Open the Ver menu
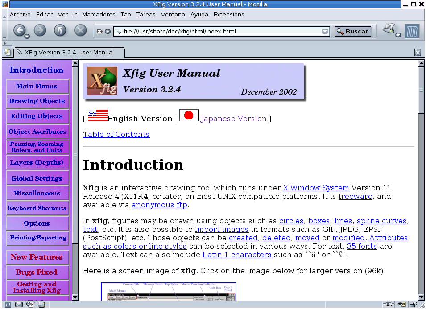 pos(63,15)
